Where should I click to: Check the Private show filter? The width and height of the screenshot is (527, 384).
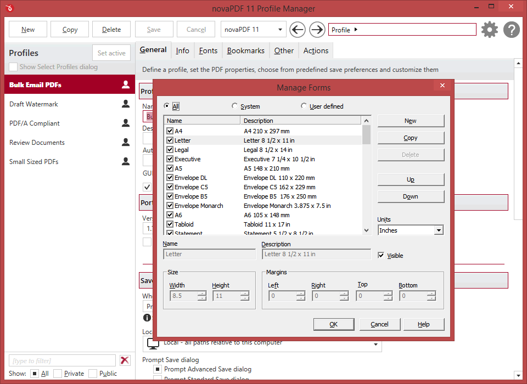point(58,373)
